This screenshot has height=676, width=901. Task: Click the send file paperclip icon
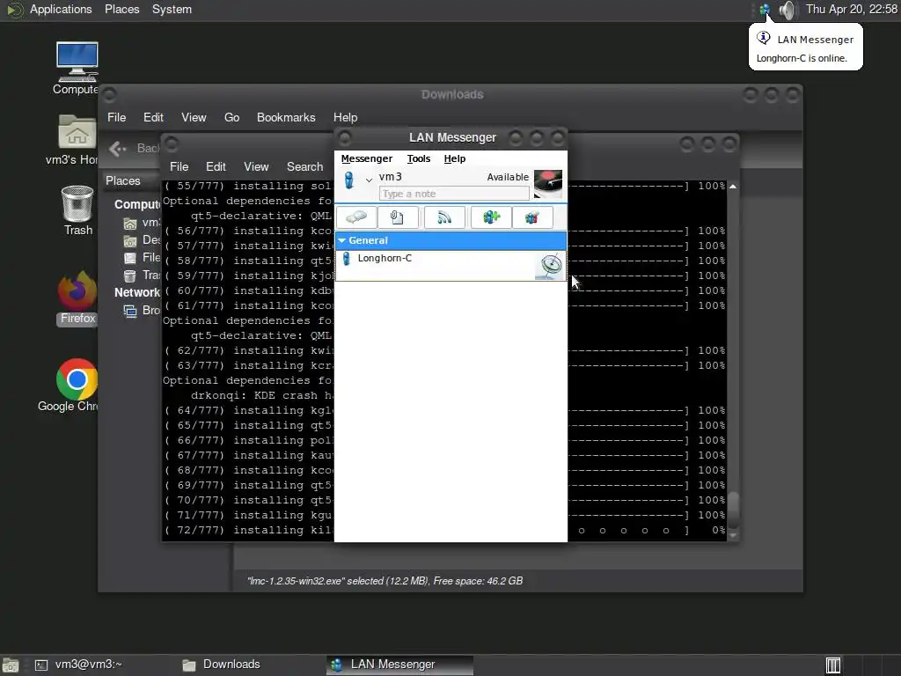click(x=397, y=217)
